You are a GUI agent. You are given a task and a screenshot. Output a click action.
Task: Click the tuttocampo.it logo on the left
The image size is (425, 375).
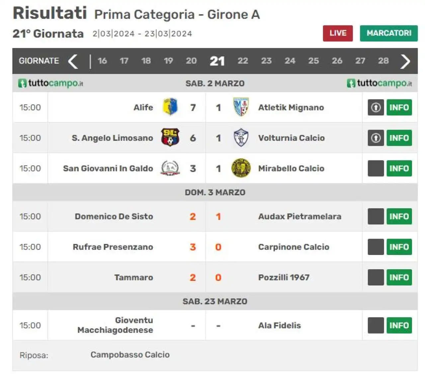coord(50,83)
